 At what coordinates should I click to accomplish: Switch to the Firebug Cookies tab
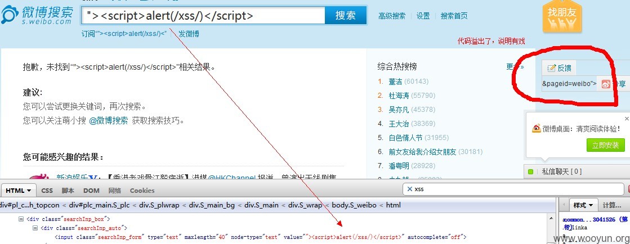(x=142, y=191)
